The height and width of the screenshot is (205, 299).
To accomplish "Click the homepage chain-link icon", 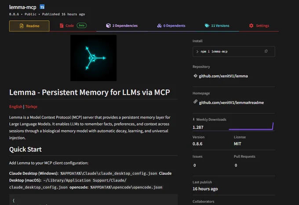I will [x=195, y=102].
